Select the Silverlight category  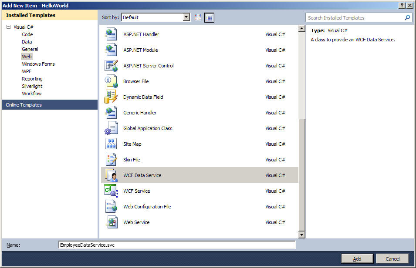[x=32, y=86]
